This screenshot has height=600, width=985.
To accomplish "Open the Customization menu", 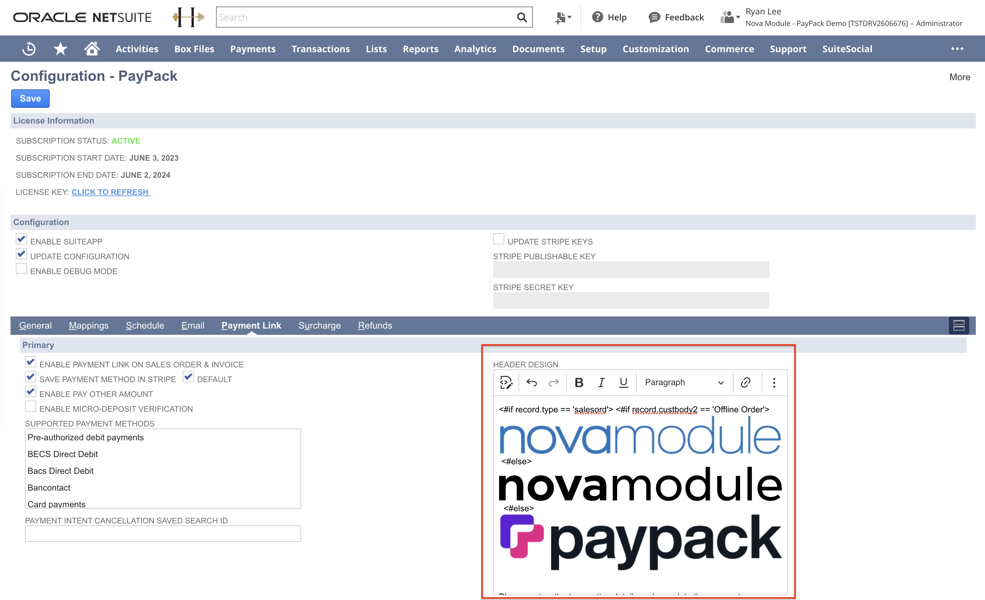I will point(656,49).
